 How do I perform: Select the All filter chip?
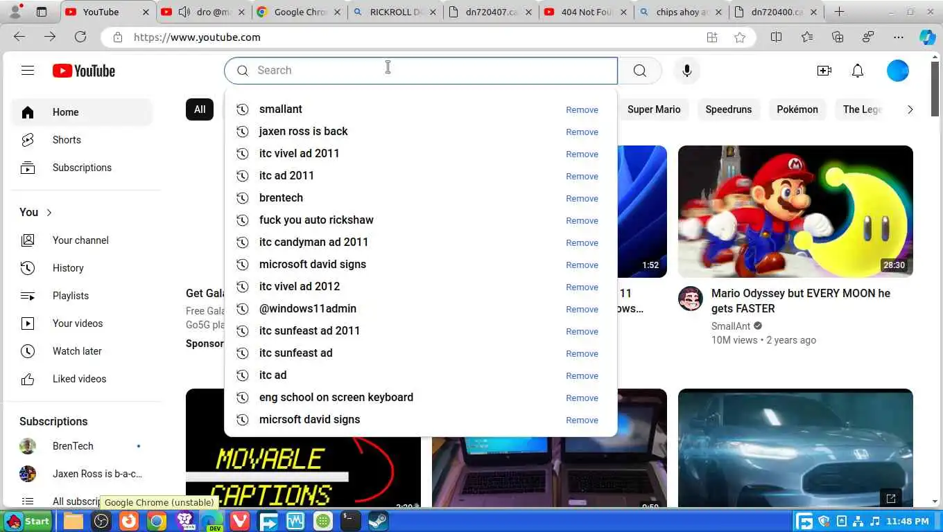[200, 109]
